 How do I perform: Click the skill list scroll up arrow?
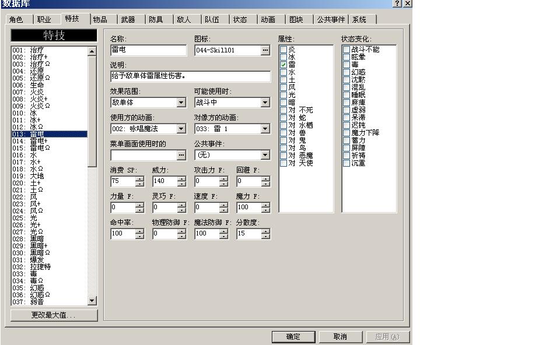(92, 51)
